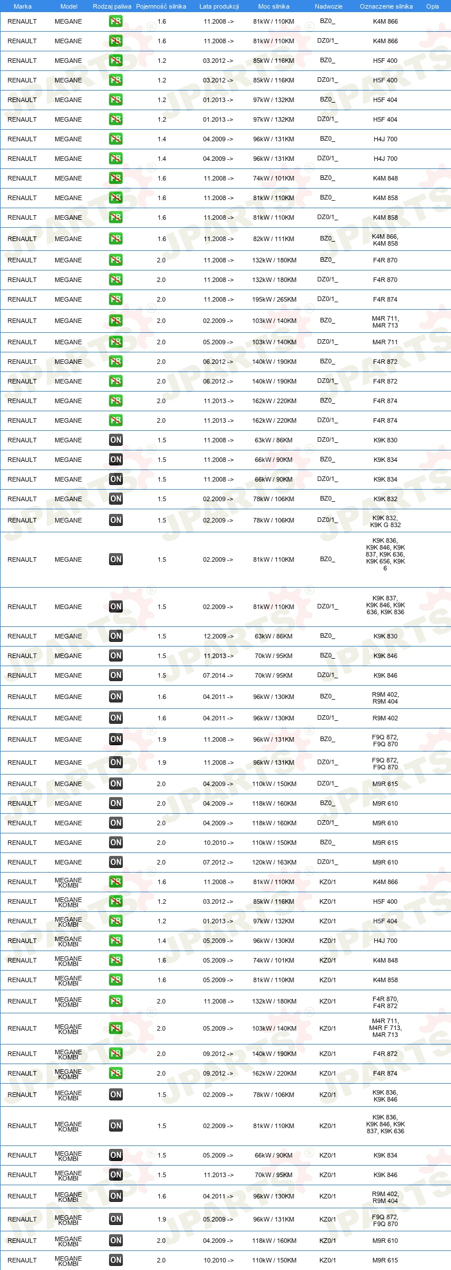Click the Marka column header

22,6
